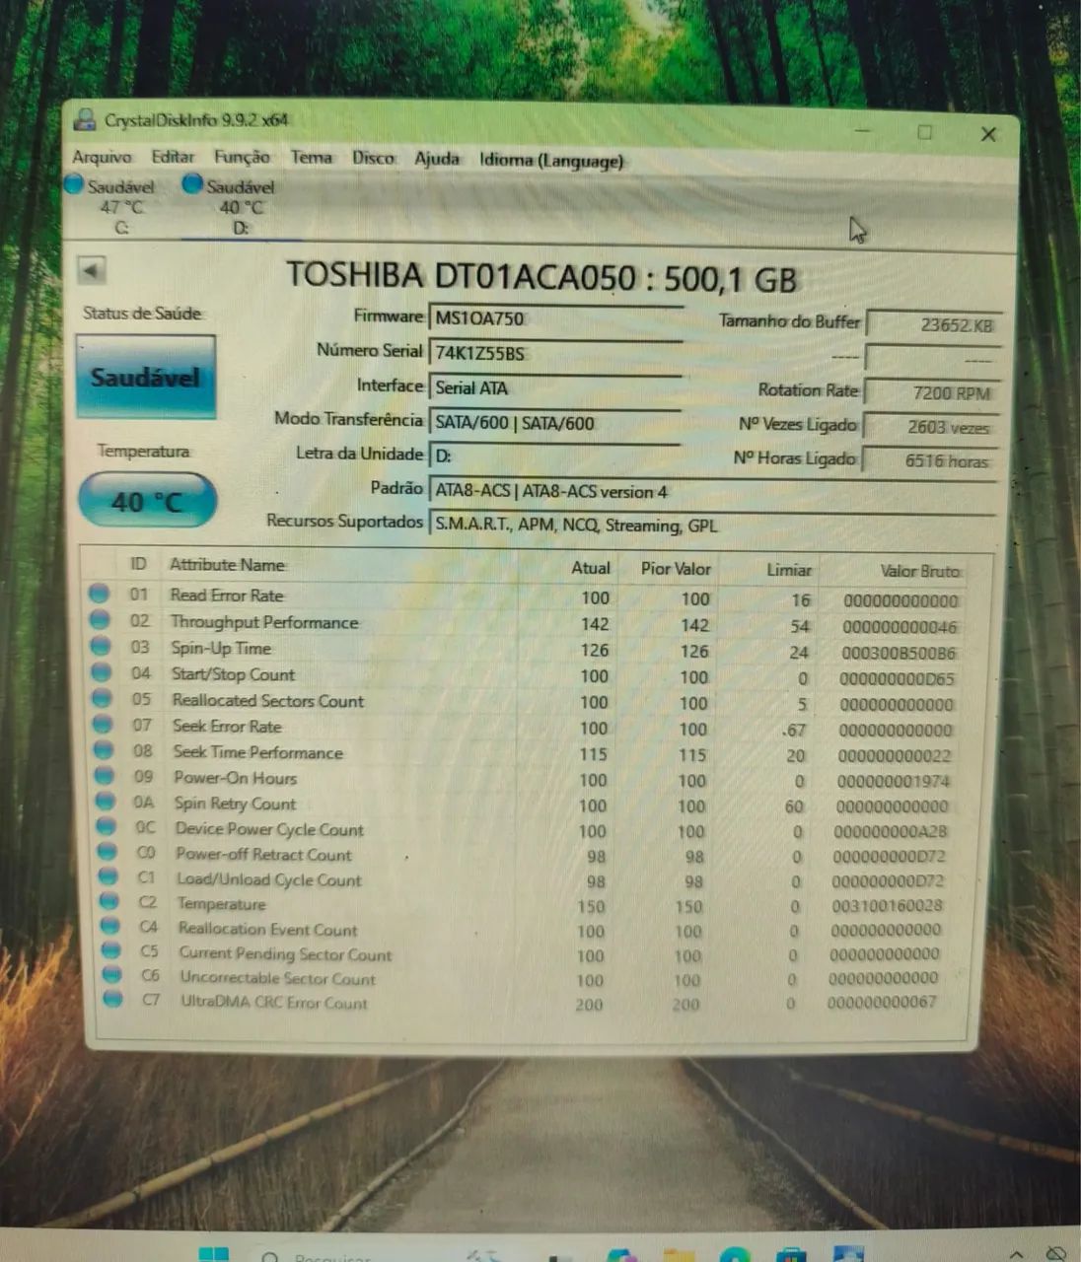Click status dot of Read Error Rate
This screenshot has width=1081, height=1262.
pos(99,594)
